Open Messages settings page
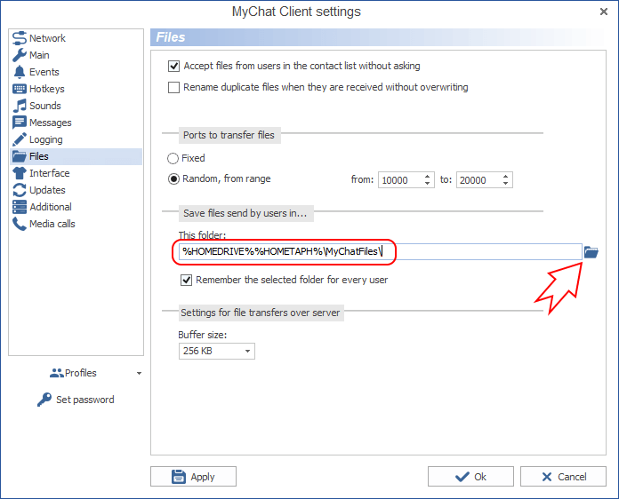 click(x=76, y=123)
